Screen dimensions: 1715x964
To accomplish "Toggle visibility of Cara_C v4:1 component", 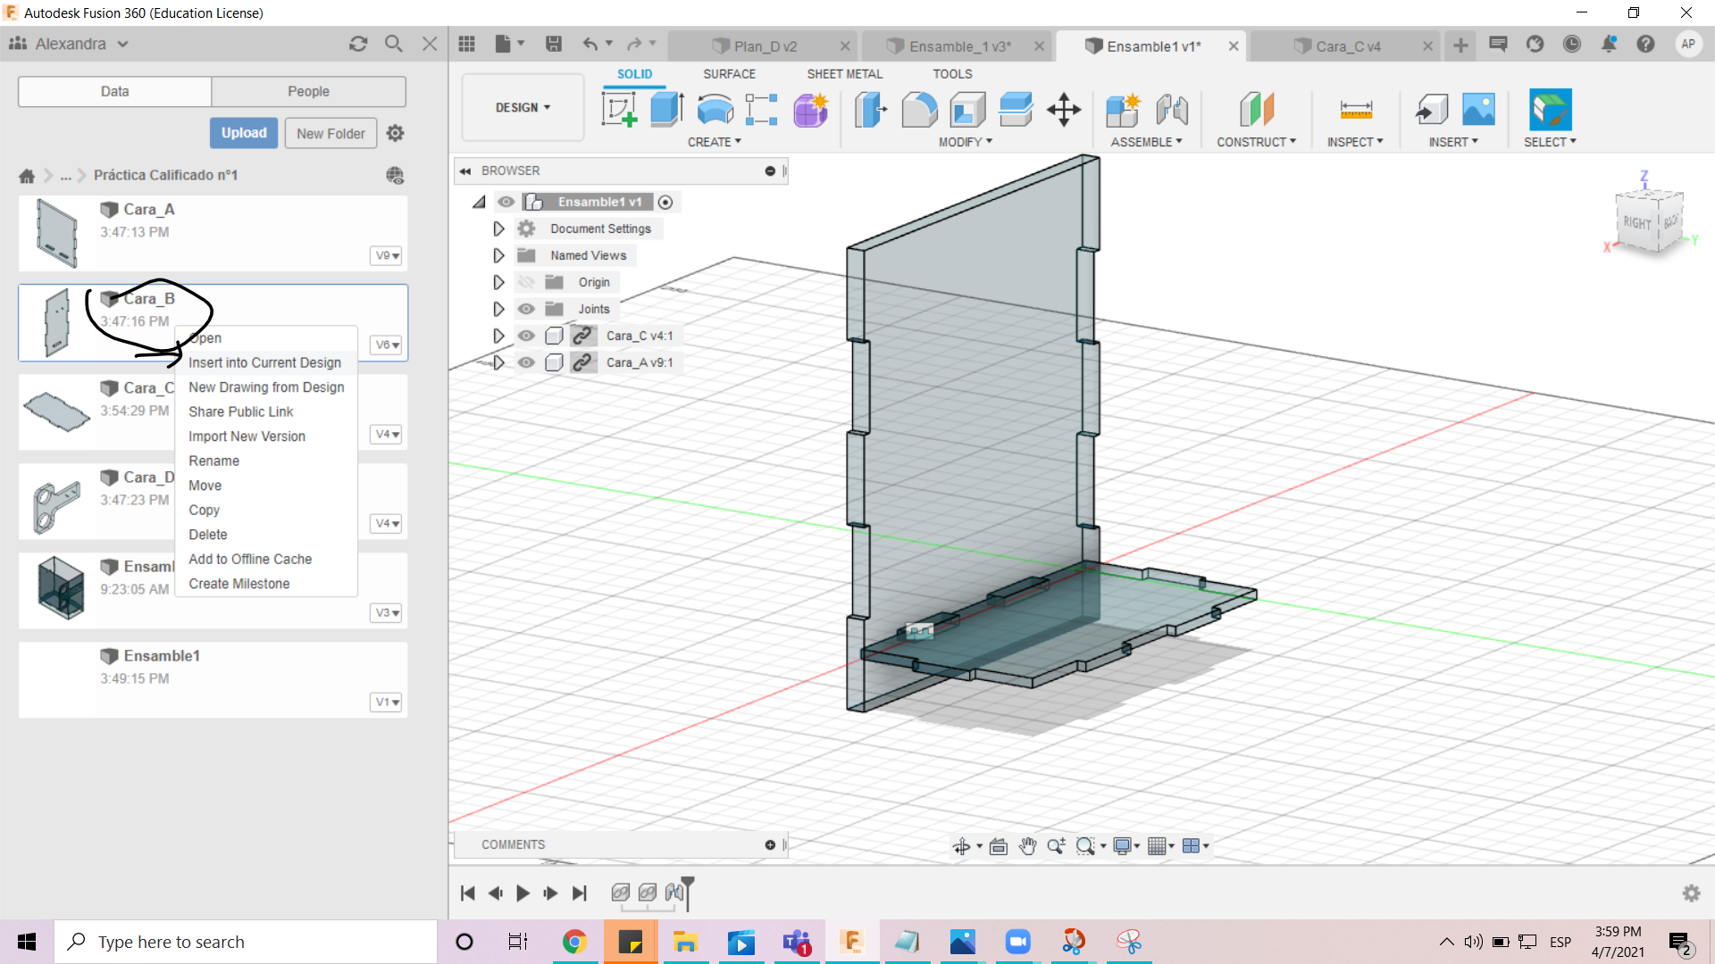I will point(526,336).
